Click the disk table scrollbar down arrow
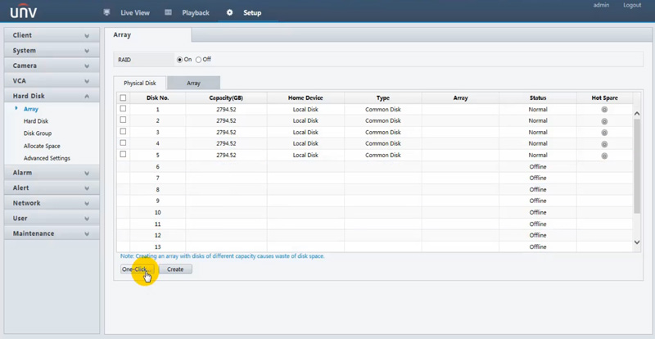655x339 pixels. click(x=637, y=242)
